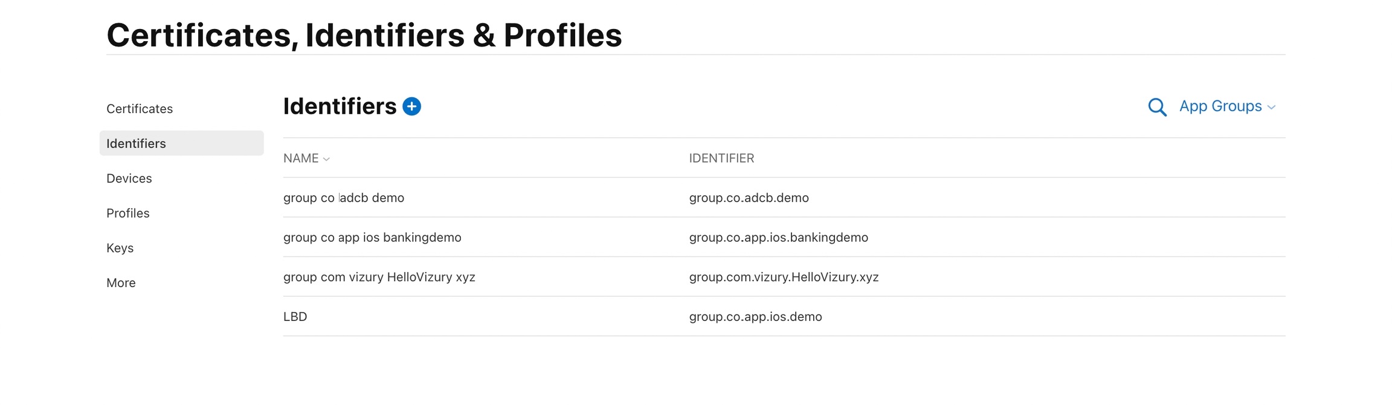Open Certificates in the sidebar
Viewport: 1392px width, 405px height.
tap(140, 109)
